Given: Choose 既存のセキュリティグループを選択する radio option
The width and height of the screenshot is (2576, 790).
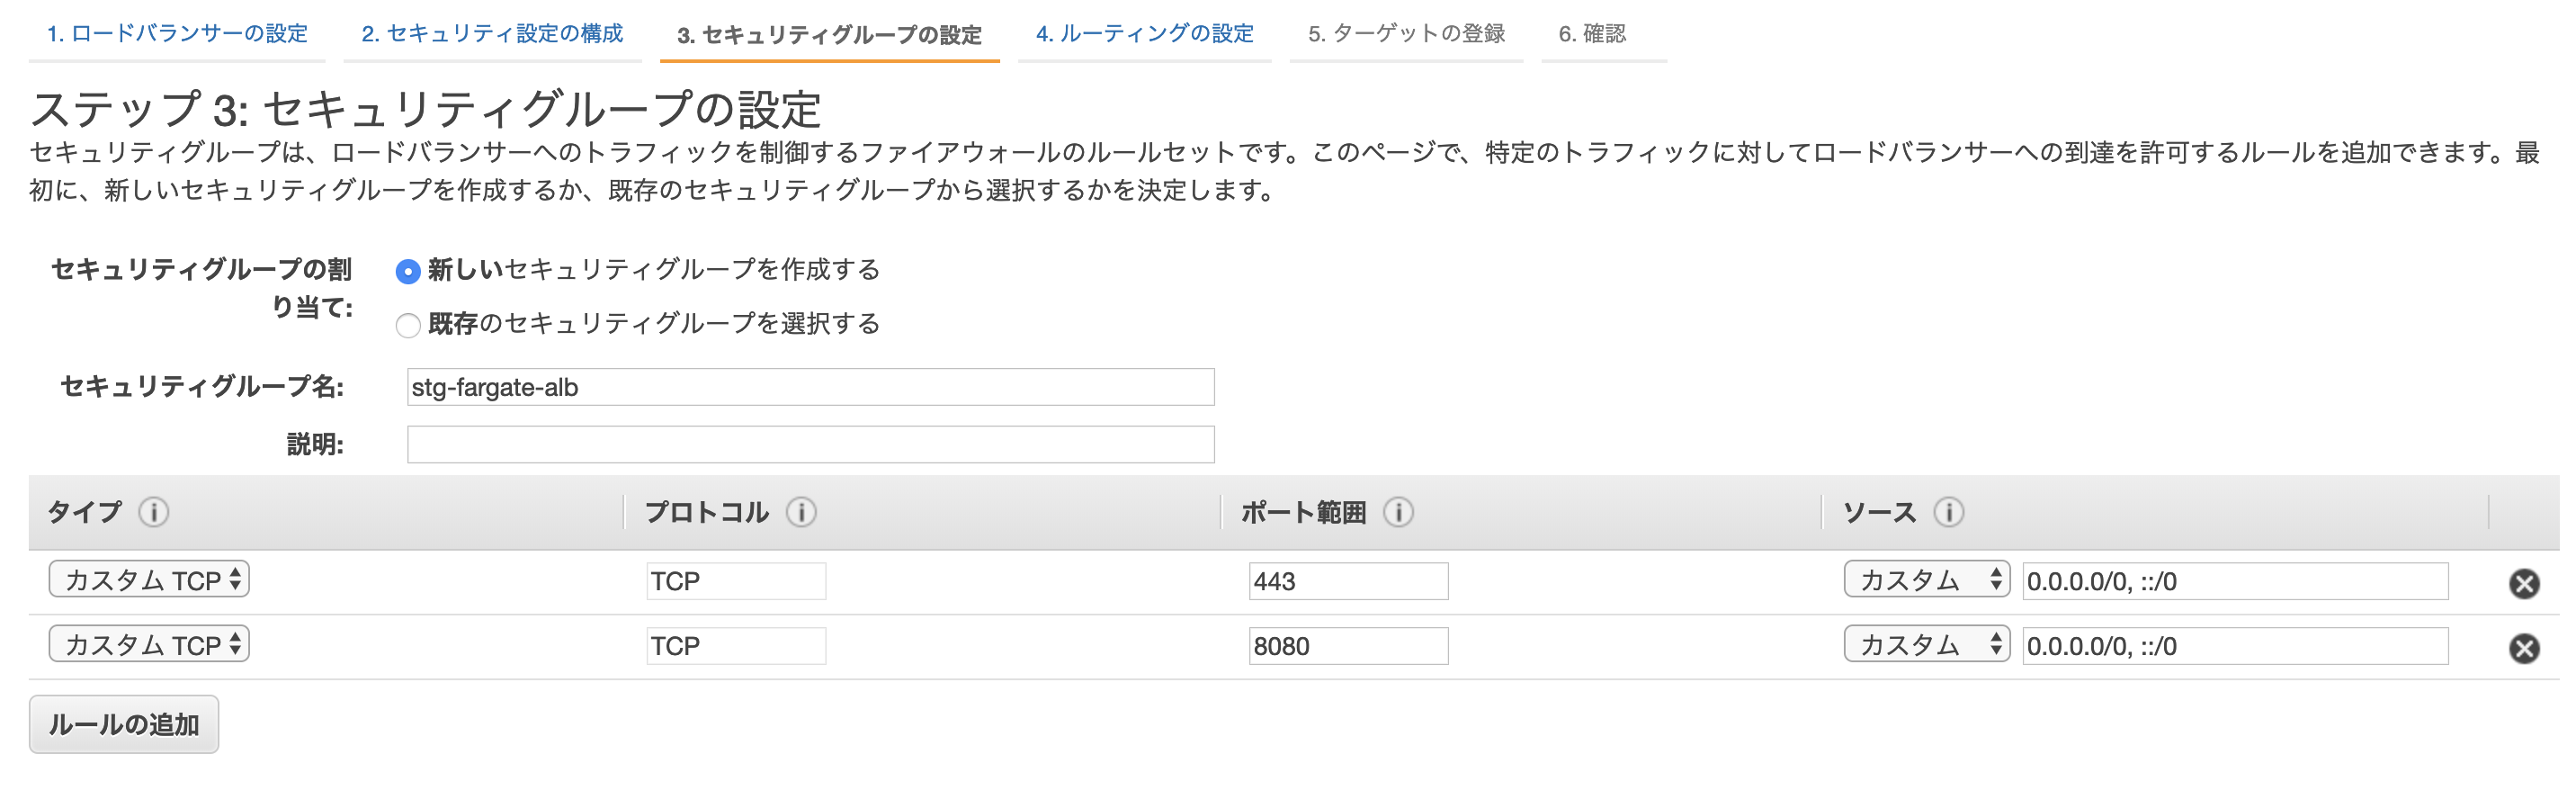Looking at the screenshot, I should (408, 325).
